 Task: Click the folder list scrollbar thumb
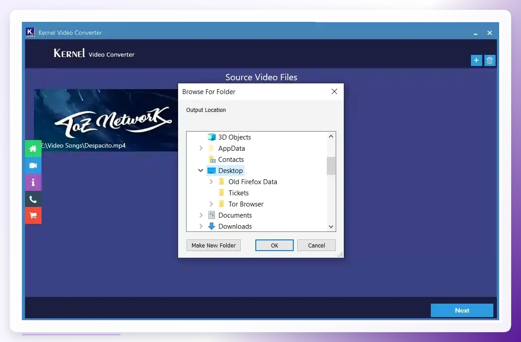pyautogui.click(x=331, y=165)
